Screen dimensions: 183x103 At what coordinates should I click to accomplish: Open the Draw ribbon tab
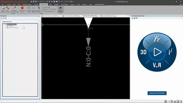pos(51,5)
